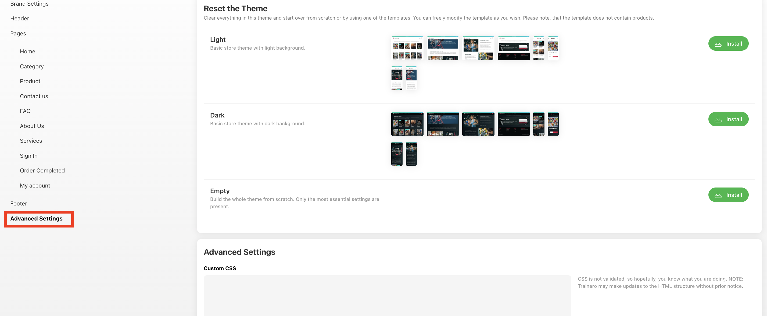Open the About Us page settings
767x316 pixels.
tap(32, 126)
